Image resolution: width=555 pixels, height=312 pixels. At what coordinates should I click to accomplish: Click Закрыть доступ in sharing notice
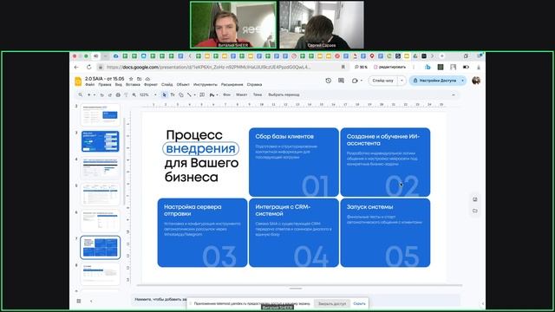[x=331, y=303]
